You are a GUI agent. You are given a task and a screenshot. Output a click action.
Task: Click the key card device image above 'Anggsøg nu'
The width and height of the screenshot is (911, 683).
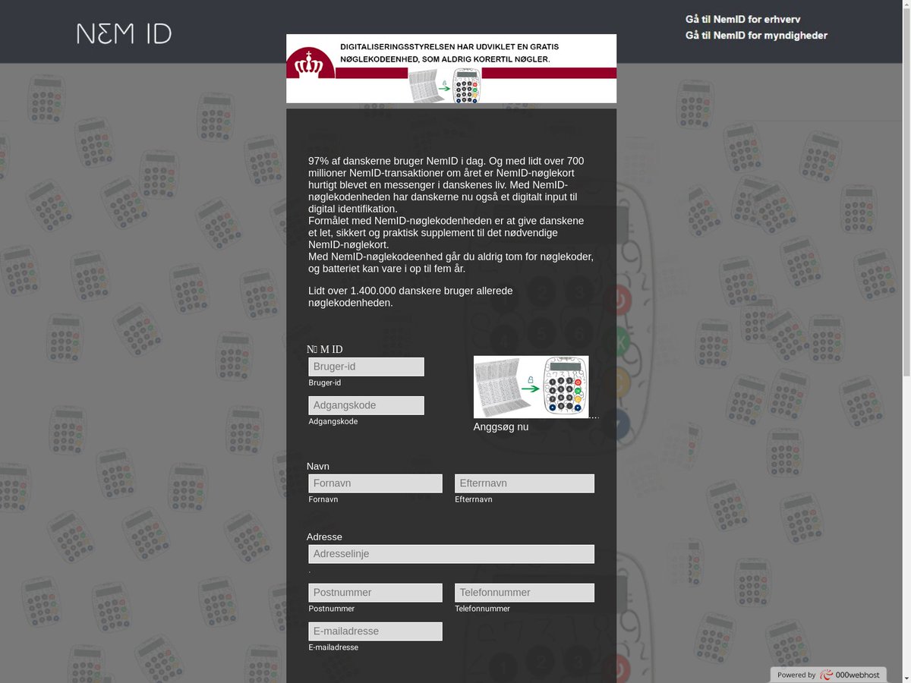531,387
